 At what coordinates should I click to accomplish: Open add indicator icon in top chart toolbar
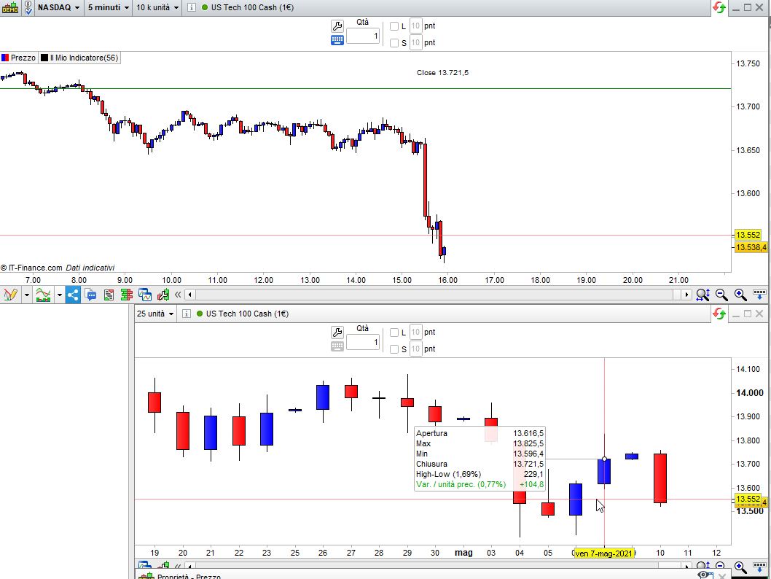click(43, 295)
